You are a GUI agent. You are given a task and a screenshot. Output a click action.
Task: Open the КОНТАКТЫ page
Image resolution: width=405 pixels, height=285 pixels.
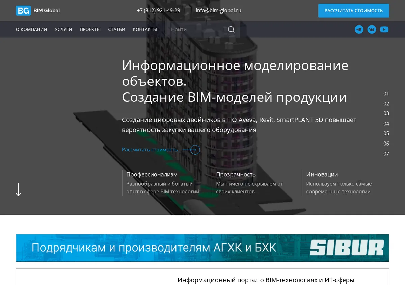[145, 29]
